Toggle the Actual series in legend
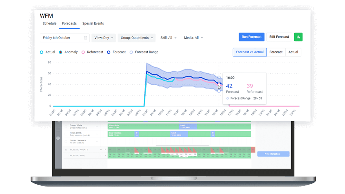This screenshot has width=345, height=194. [x=47, y=52]
